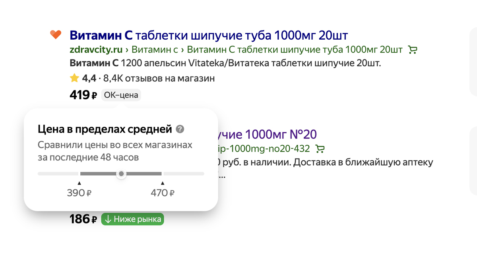Click the down arrow in "Ниже рынка" badge
Image resolution: width=477 pixels, height=258 pixels.
click(x=108, y=219)
